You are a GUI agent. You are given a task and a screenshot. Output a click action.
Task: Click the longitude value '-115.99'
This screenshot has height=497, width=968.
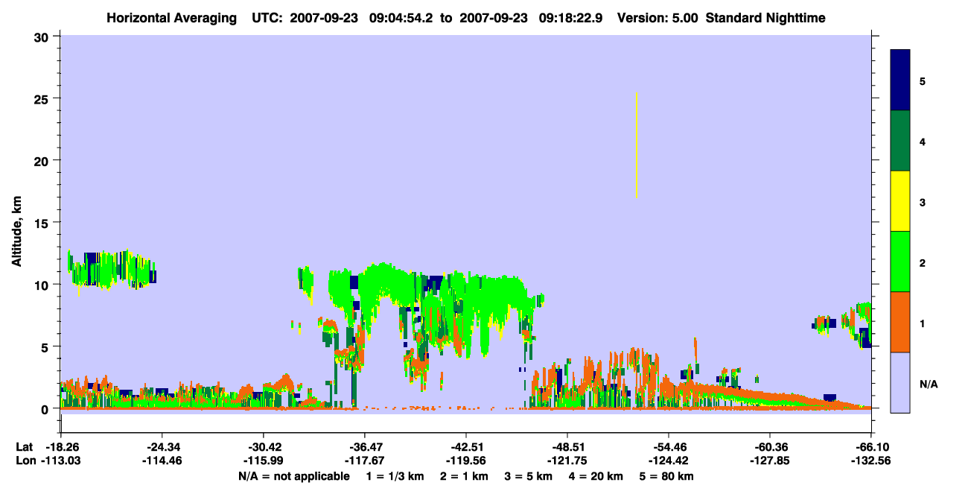tap(264, 460)
